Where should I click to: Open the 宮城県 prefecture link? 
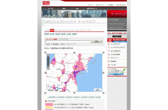[58, 34]
